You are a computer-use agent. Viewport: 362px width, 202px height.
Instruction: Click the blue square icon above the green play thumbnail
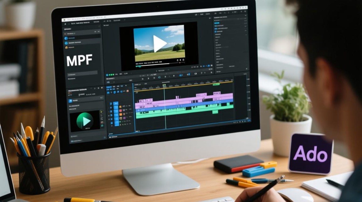pyautogui.click(x=71, y=101)
